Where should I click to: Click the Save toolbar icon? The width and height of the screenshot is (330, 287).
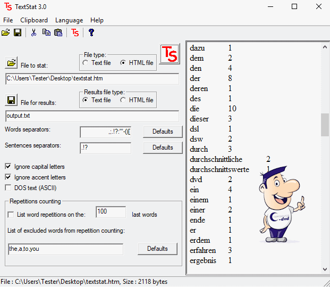tap(18, 32)
